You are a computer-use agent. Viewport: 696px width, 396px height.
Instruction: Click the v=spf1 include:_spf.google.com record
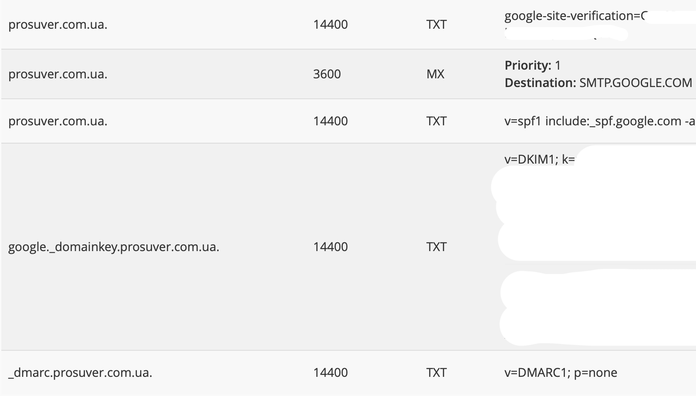[x=599, y=121]
